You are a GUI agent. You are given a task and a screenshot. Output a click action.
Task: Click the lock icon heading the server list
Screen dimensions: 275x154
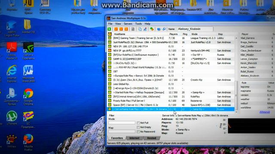pyautogui.click(x=110, y=34)
